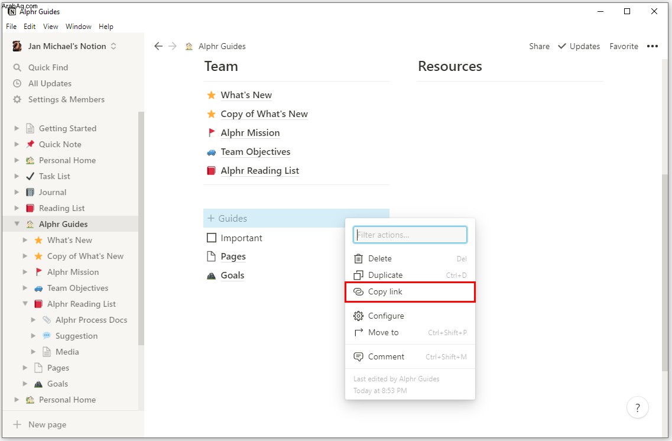Click the mountain icon next to Goals in page
The width and height of the screenshot is (672, 441).
click(211, 275)
